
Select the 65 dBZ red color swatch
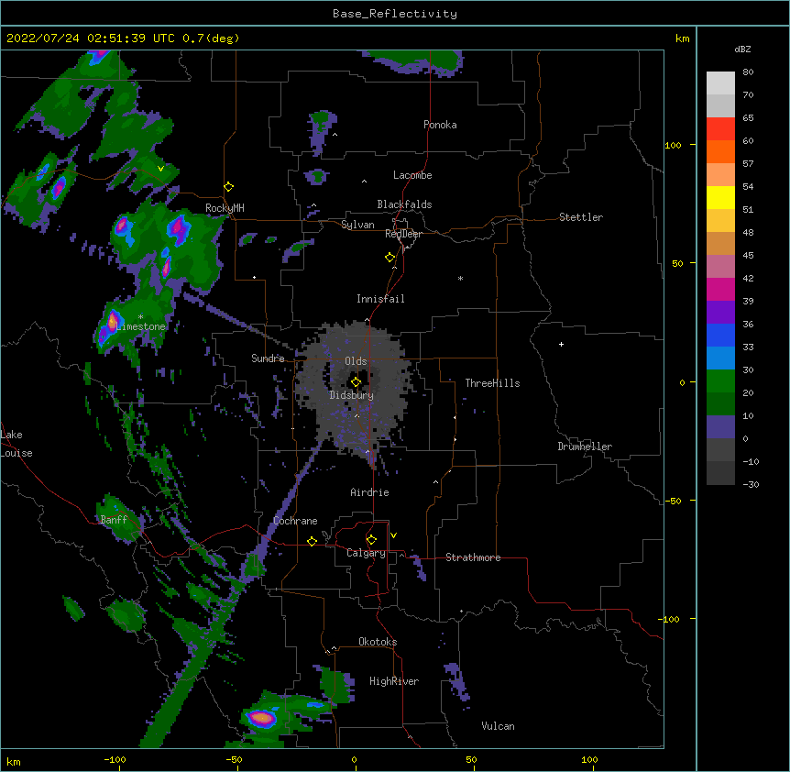(x=720, y=128)
